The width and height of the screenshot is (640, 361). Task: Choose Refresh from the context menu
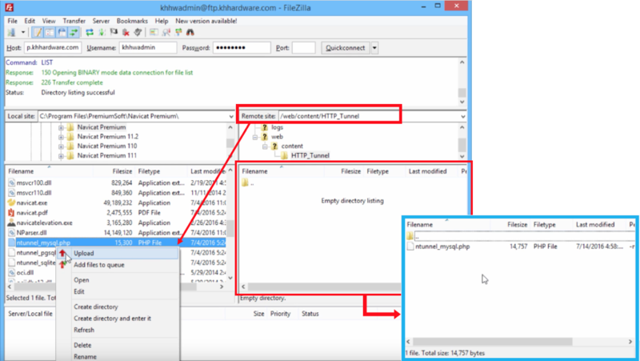118,330
